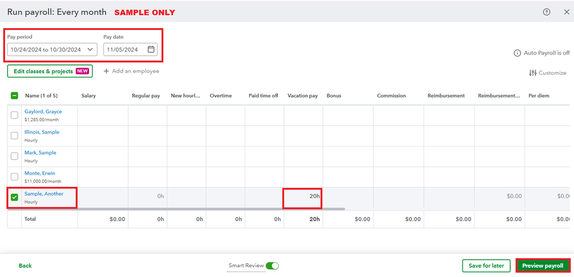Click the Commission column header

(392, 96)
